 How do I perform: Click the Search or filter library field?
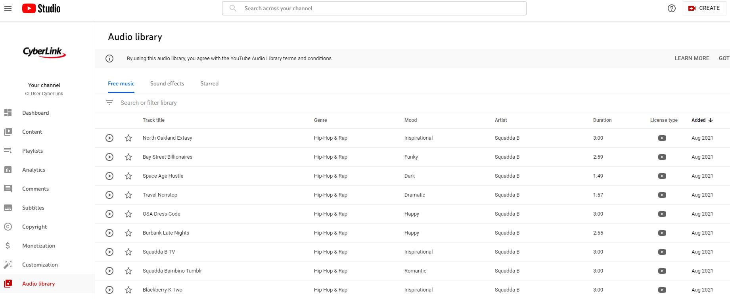(x=424, y=103)
